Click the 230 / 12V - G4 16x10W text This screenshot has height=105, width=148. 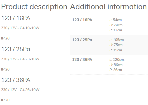tap(20, 28)
